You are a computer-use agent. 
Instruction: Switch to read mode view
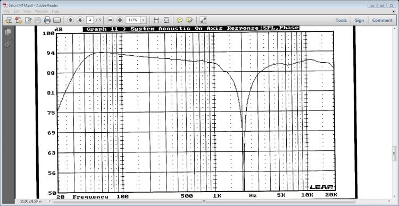click(x=203, y=20)
